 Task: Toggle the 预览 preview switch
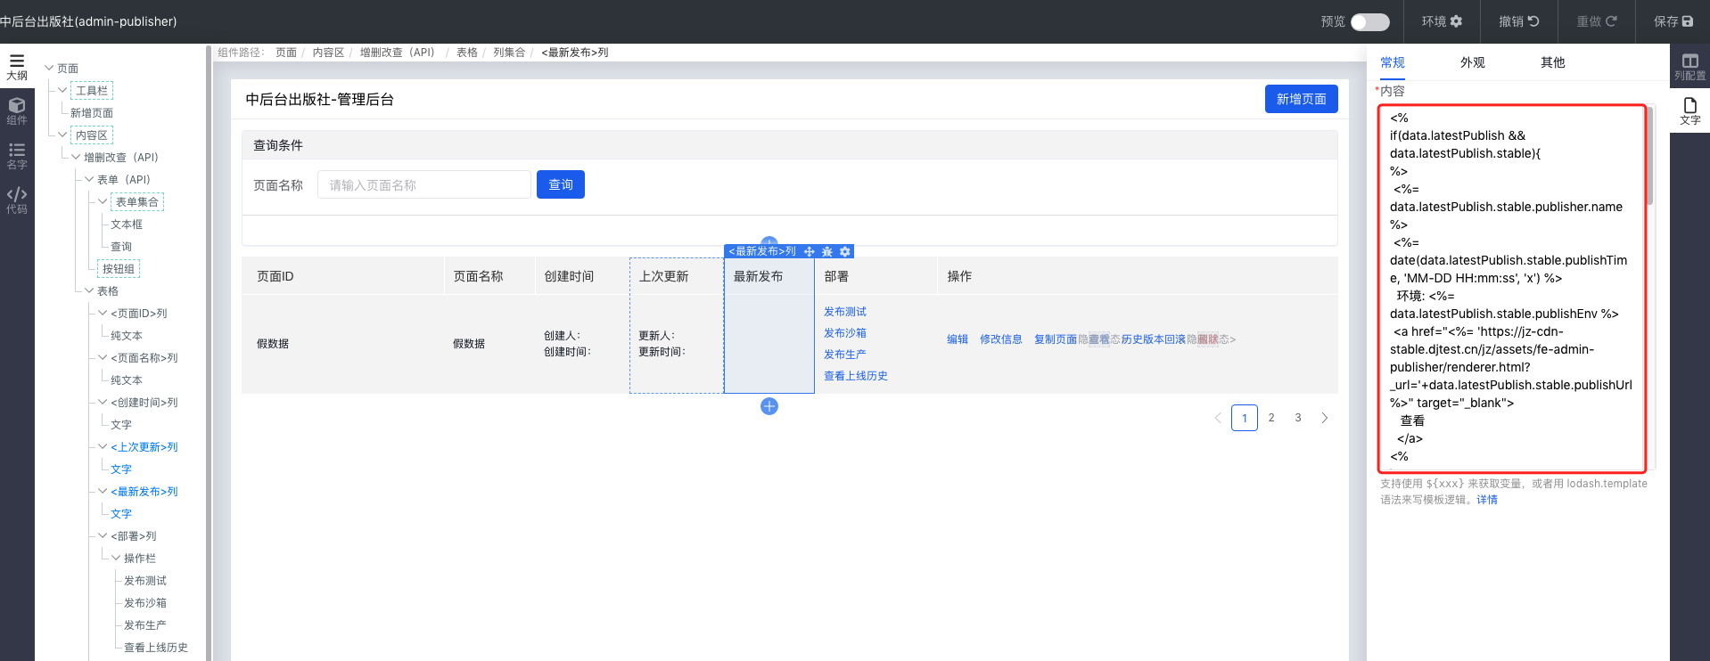1370,21
